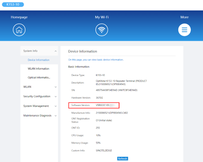Click the Device Type label
Image resolution: width=203 pixels, height=162 pixels.
tap(78, 75)
